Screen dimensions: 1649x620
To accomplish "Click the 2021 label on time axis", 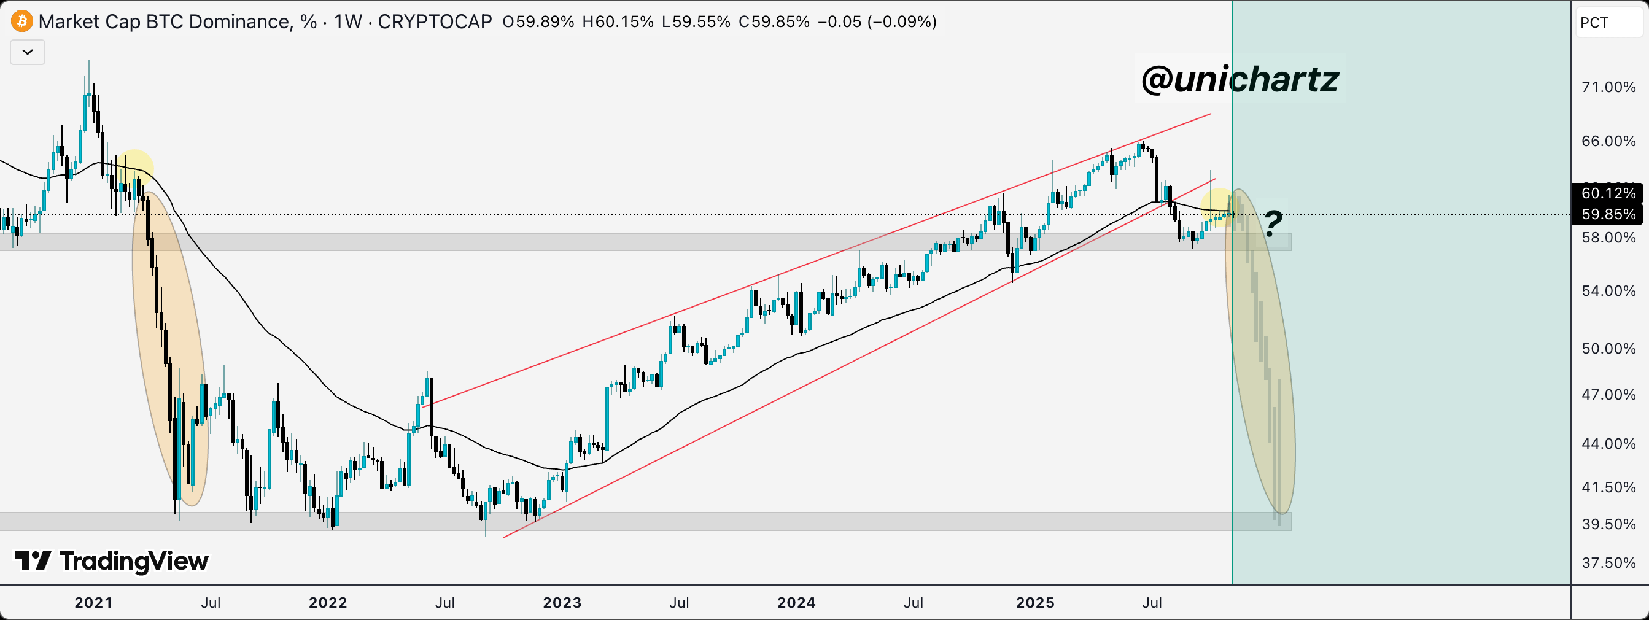I will 93,603.
